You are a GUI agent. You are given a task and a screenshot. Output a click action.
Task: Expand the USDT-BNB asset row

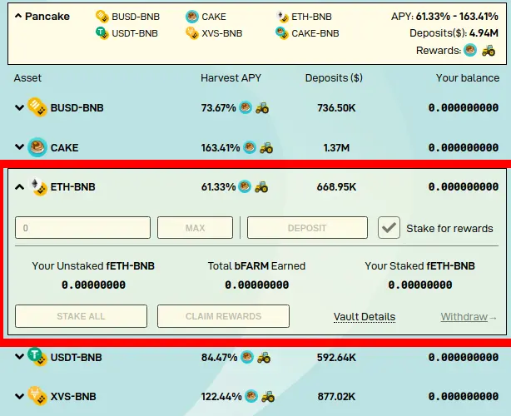pos(19,357)
